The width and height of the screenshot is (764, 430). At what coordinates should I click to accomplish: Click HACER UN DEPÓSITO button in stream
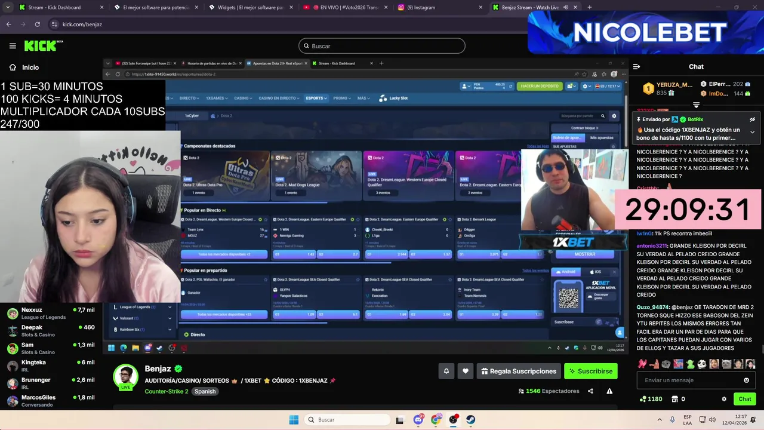540,86
